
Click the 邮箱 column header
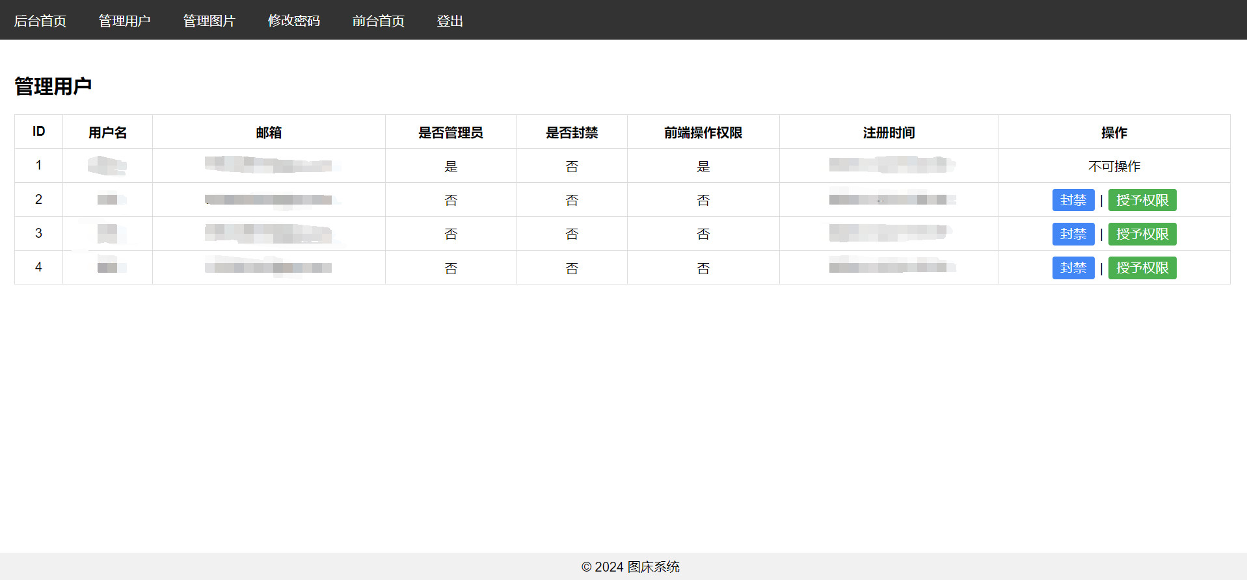[x=269, y=132]
